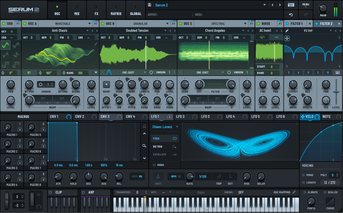Click the filter keytrack piano icon
Viewport: 343px width, 213px height.
(x=338, y=73)
